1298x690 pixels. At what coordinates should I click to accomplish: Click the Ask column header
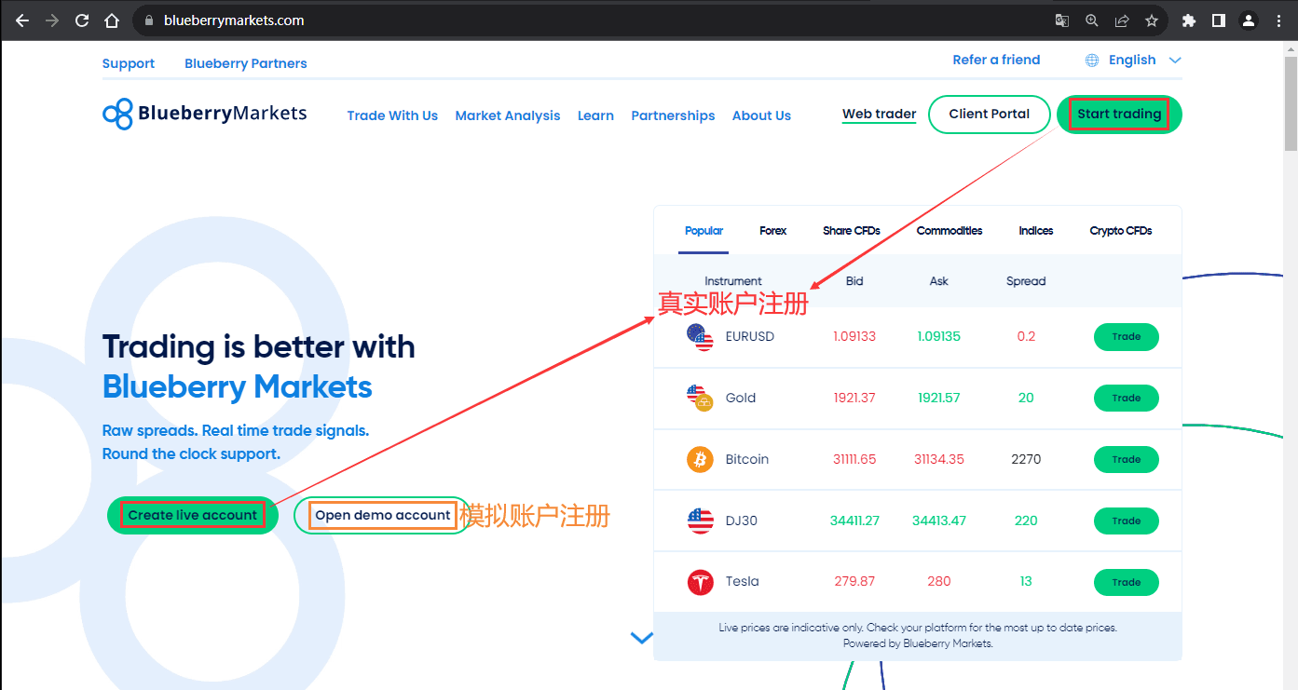(x=939, y=281)
